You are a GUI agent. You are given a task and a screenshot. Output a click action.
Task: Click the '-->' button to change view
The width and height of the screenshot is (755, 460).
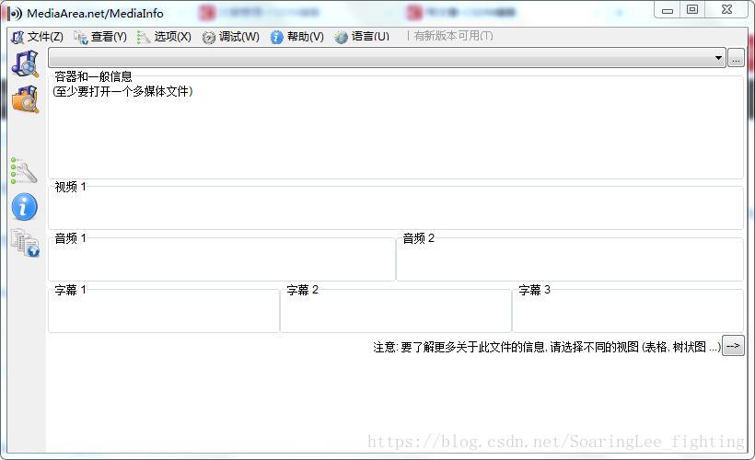click(733, 346)
